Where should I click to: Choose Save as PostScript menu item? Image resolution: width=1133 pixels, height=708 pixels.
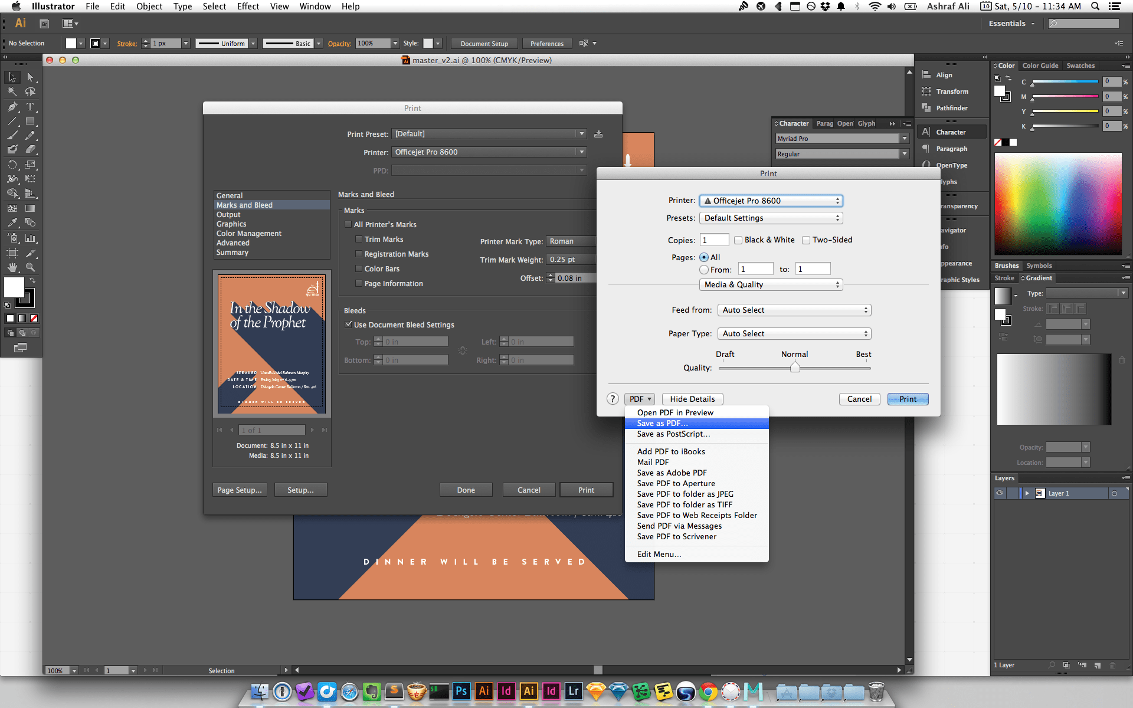[673, 434]
